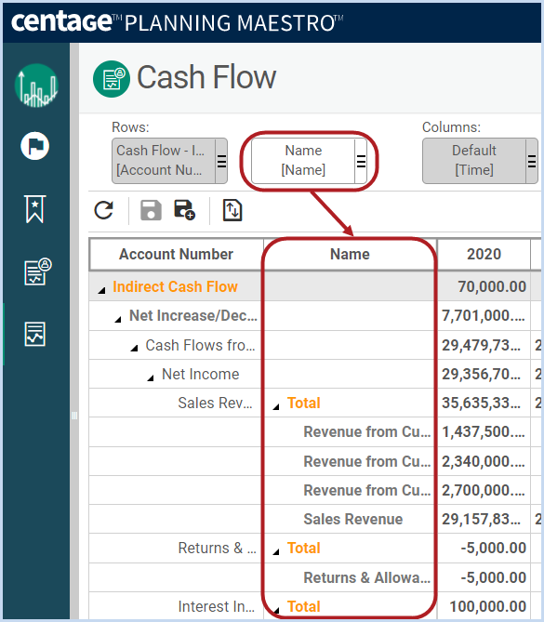Click the 2,340,000 value cell
Image resolution: width=544 pixels, height=622 pixels.
[484, 462]
